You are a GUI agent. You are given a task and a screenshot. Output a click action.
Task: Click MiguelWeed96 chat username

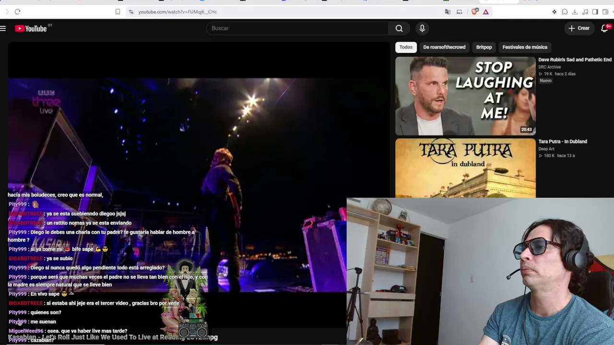pos(26,331)
